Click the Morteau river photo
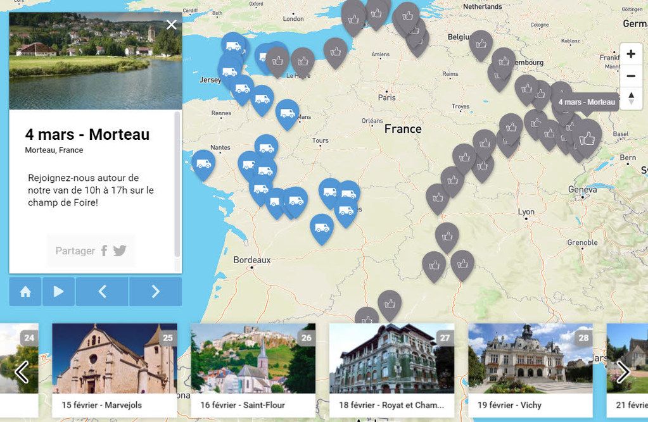648x422 pixels. point(96,61)
